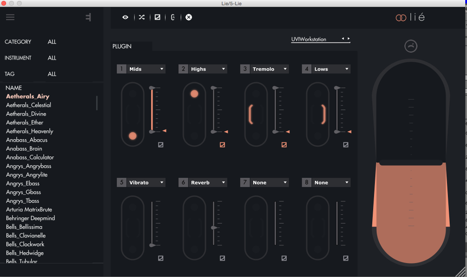This screenshot has width=467, height=277.
Task: Open the slot 7 None dropdown
Action: pyautogui.click(x=269, y=182)
